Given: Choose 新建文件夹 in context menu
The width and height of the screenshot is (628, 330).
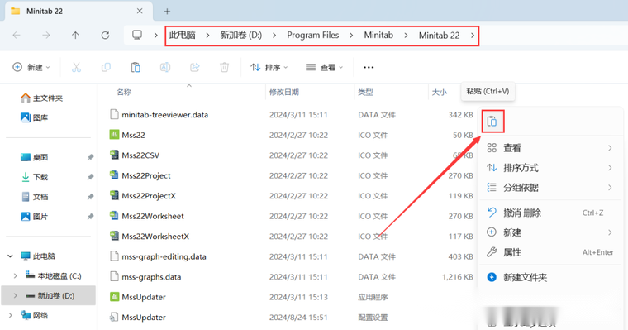Looking at the screenshot, I should pos(549,277).
